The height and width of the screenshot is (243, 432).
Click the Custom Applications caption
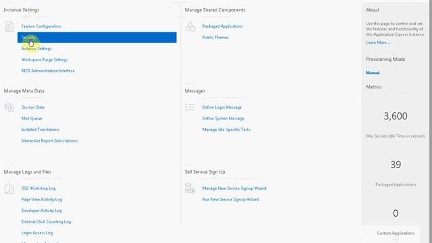coord(396,234)
